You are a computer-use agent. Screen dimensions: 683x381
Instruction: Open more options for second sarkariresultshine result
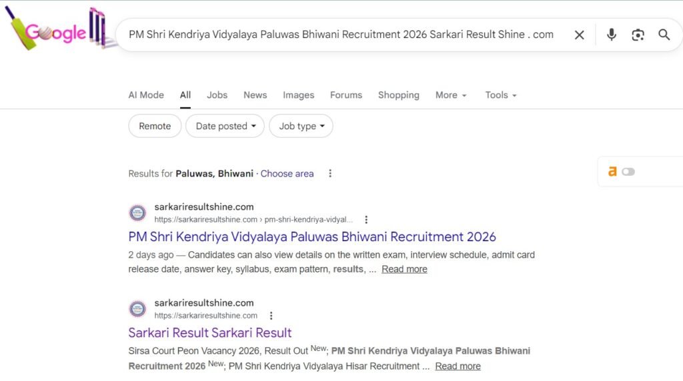[271, 316]
